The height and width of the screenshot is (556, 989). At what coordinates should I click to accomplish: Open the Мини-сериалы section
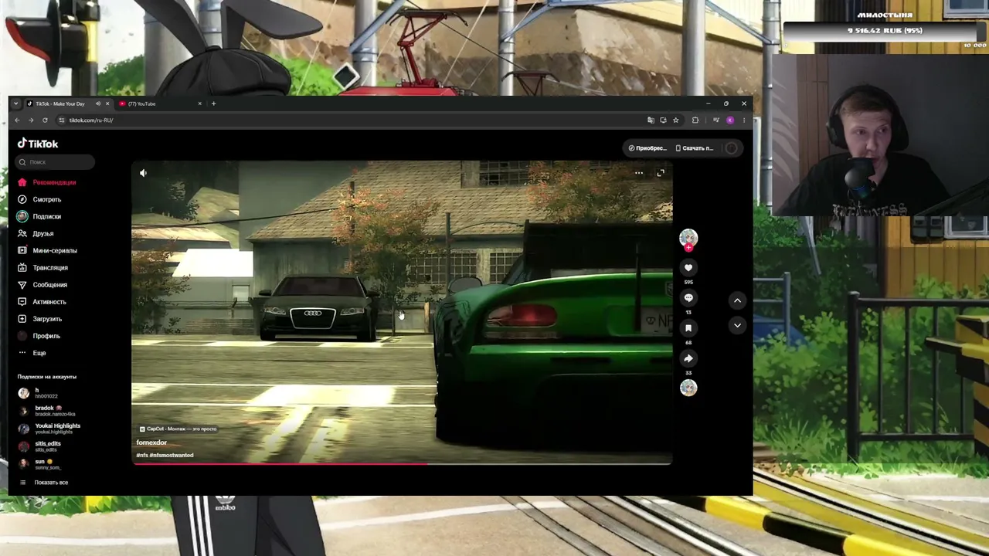[54, 250]
